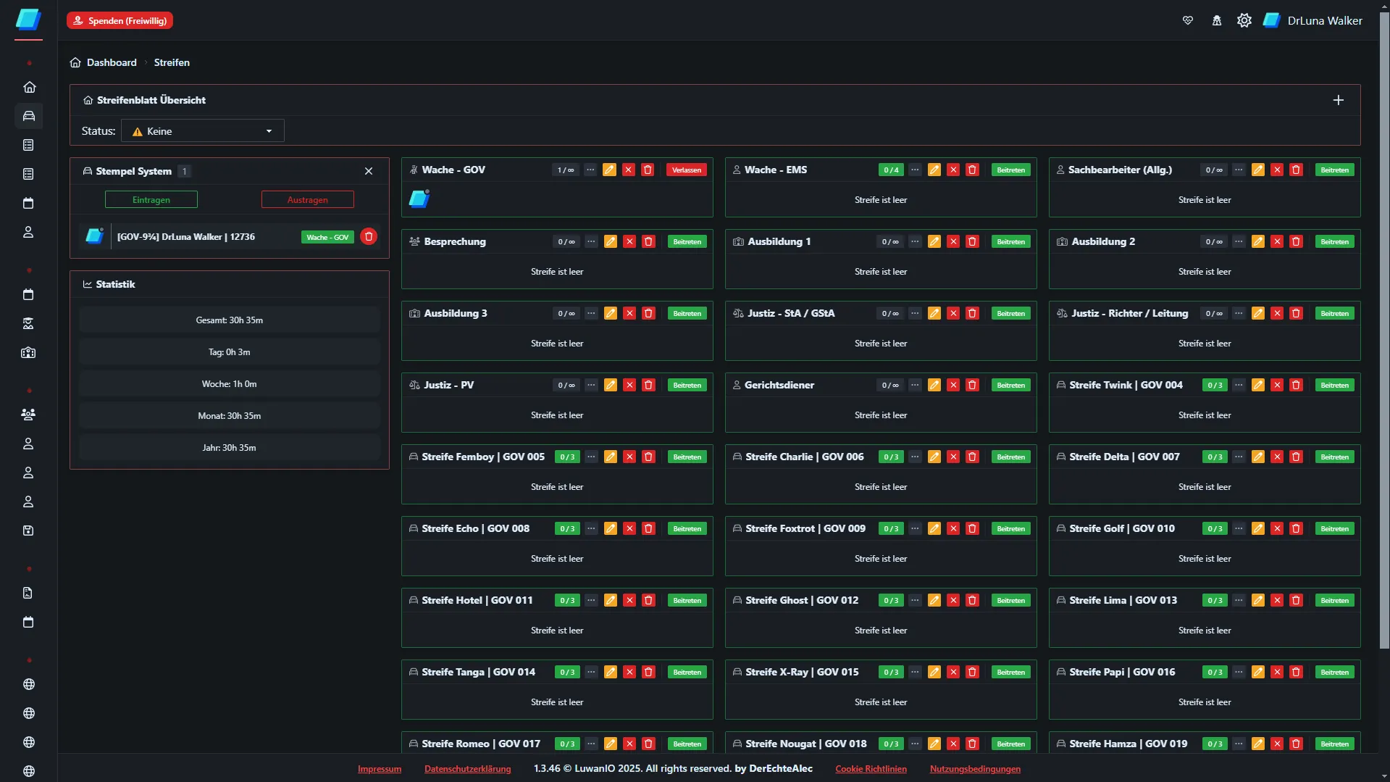The image size is (1390, 782).
Task: Expand more options for Streife Twink GOV 004
Action: coord(1239,385)
